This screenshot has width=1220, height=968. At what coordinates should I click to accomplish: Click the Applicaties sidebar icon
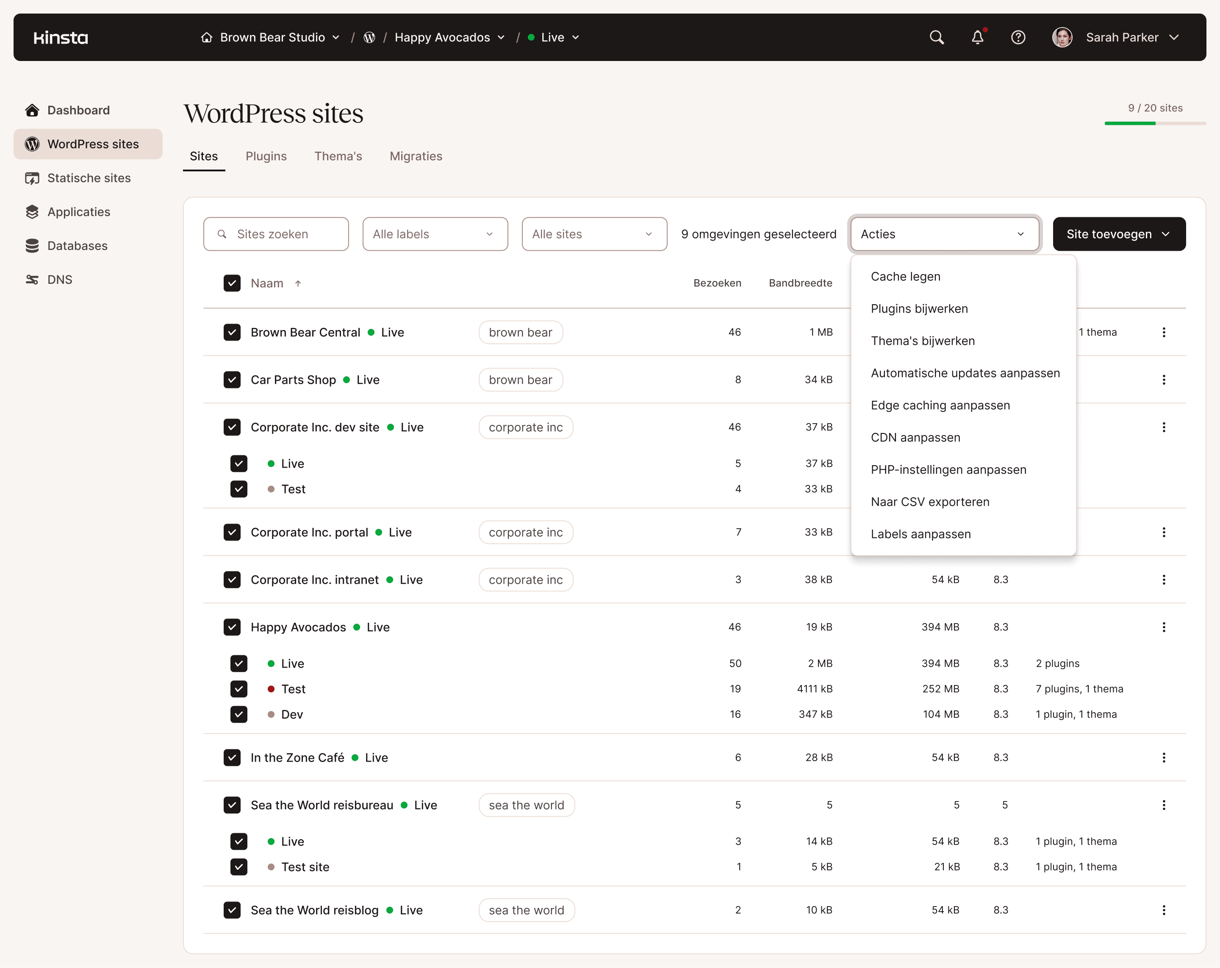click(x=32, y=211)
